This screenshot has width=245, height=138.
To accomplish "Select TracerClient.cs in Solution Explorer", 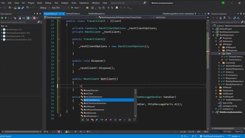I will [x=235, y=60].
